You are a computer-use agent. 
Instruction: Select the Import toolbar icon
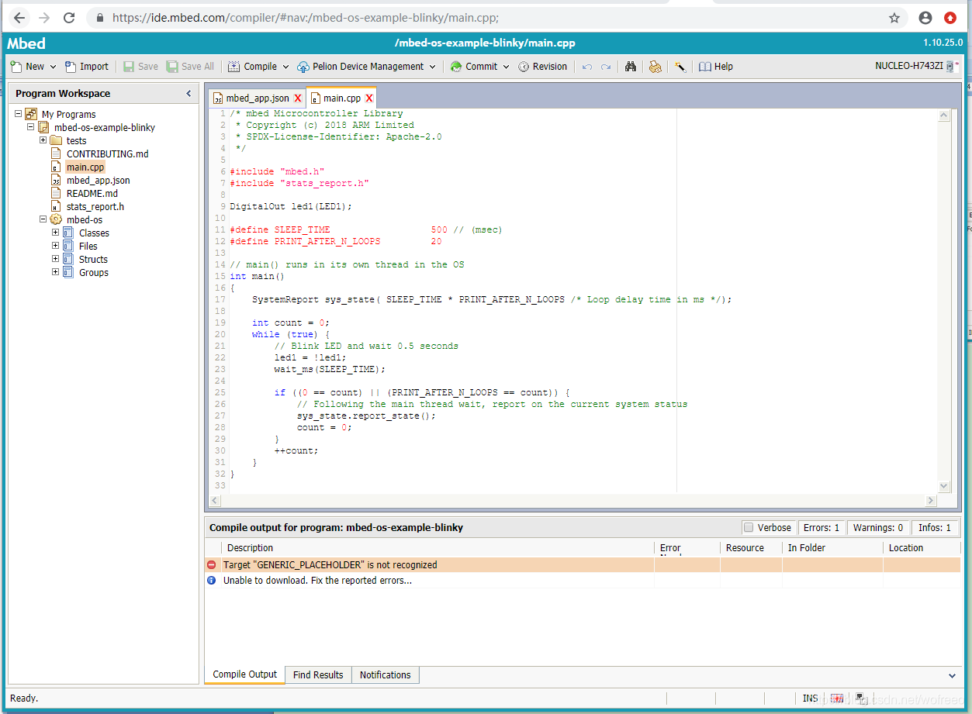86,66
